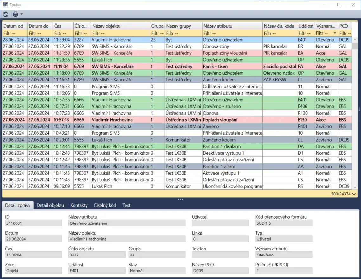Click the filter field under Datum od
361x279 pixels.
pos(15,33)
